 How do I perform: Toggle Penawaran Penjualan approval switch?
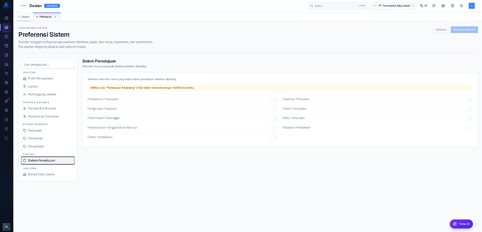(x=274, y=99)
